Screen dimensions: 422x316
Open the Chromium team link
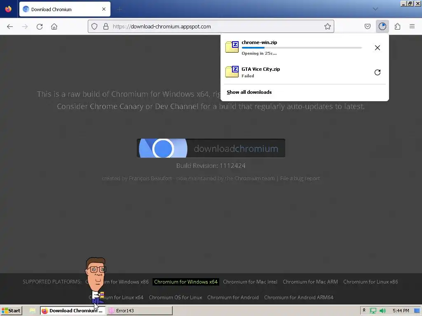click(255, 179)
